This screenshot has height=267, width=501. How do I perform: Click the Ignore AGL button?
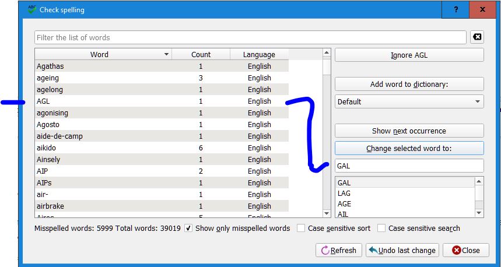[409, 55]
